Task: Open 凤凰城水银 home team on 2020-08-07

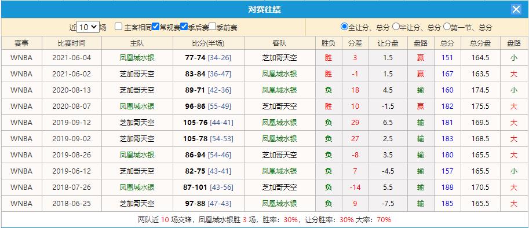Action: [x=137, y=106]
